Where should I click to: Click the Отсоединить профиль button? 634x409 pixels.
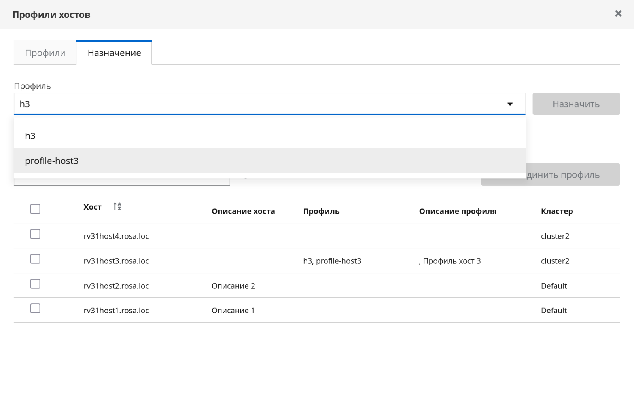(573, 175)
